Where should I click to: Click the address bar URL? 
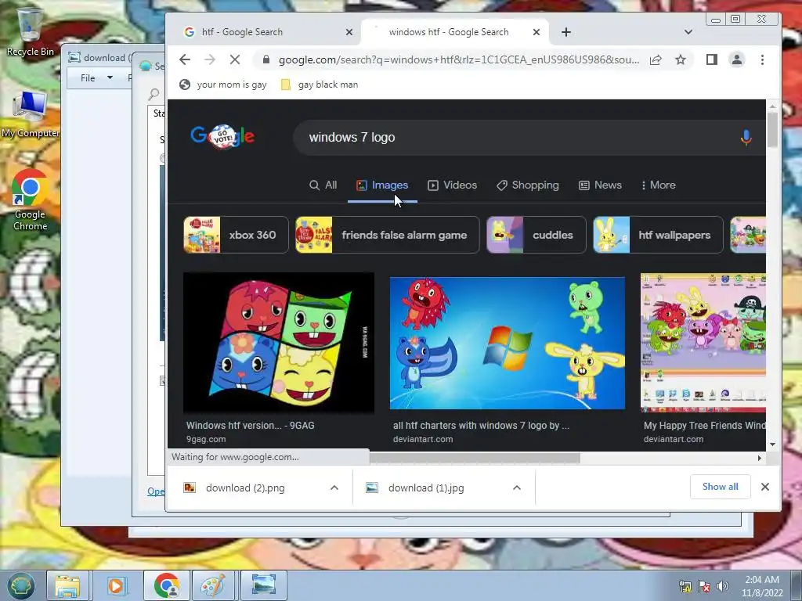click(x=458, y=59)
